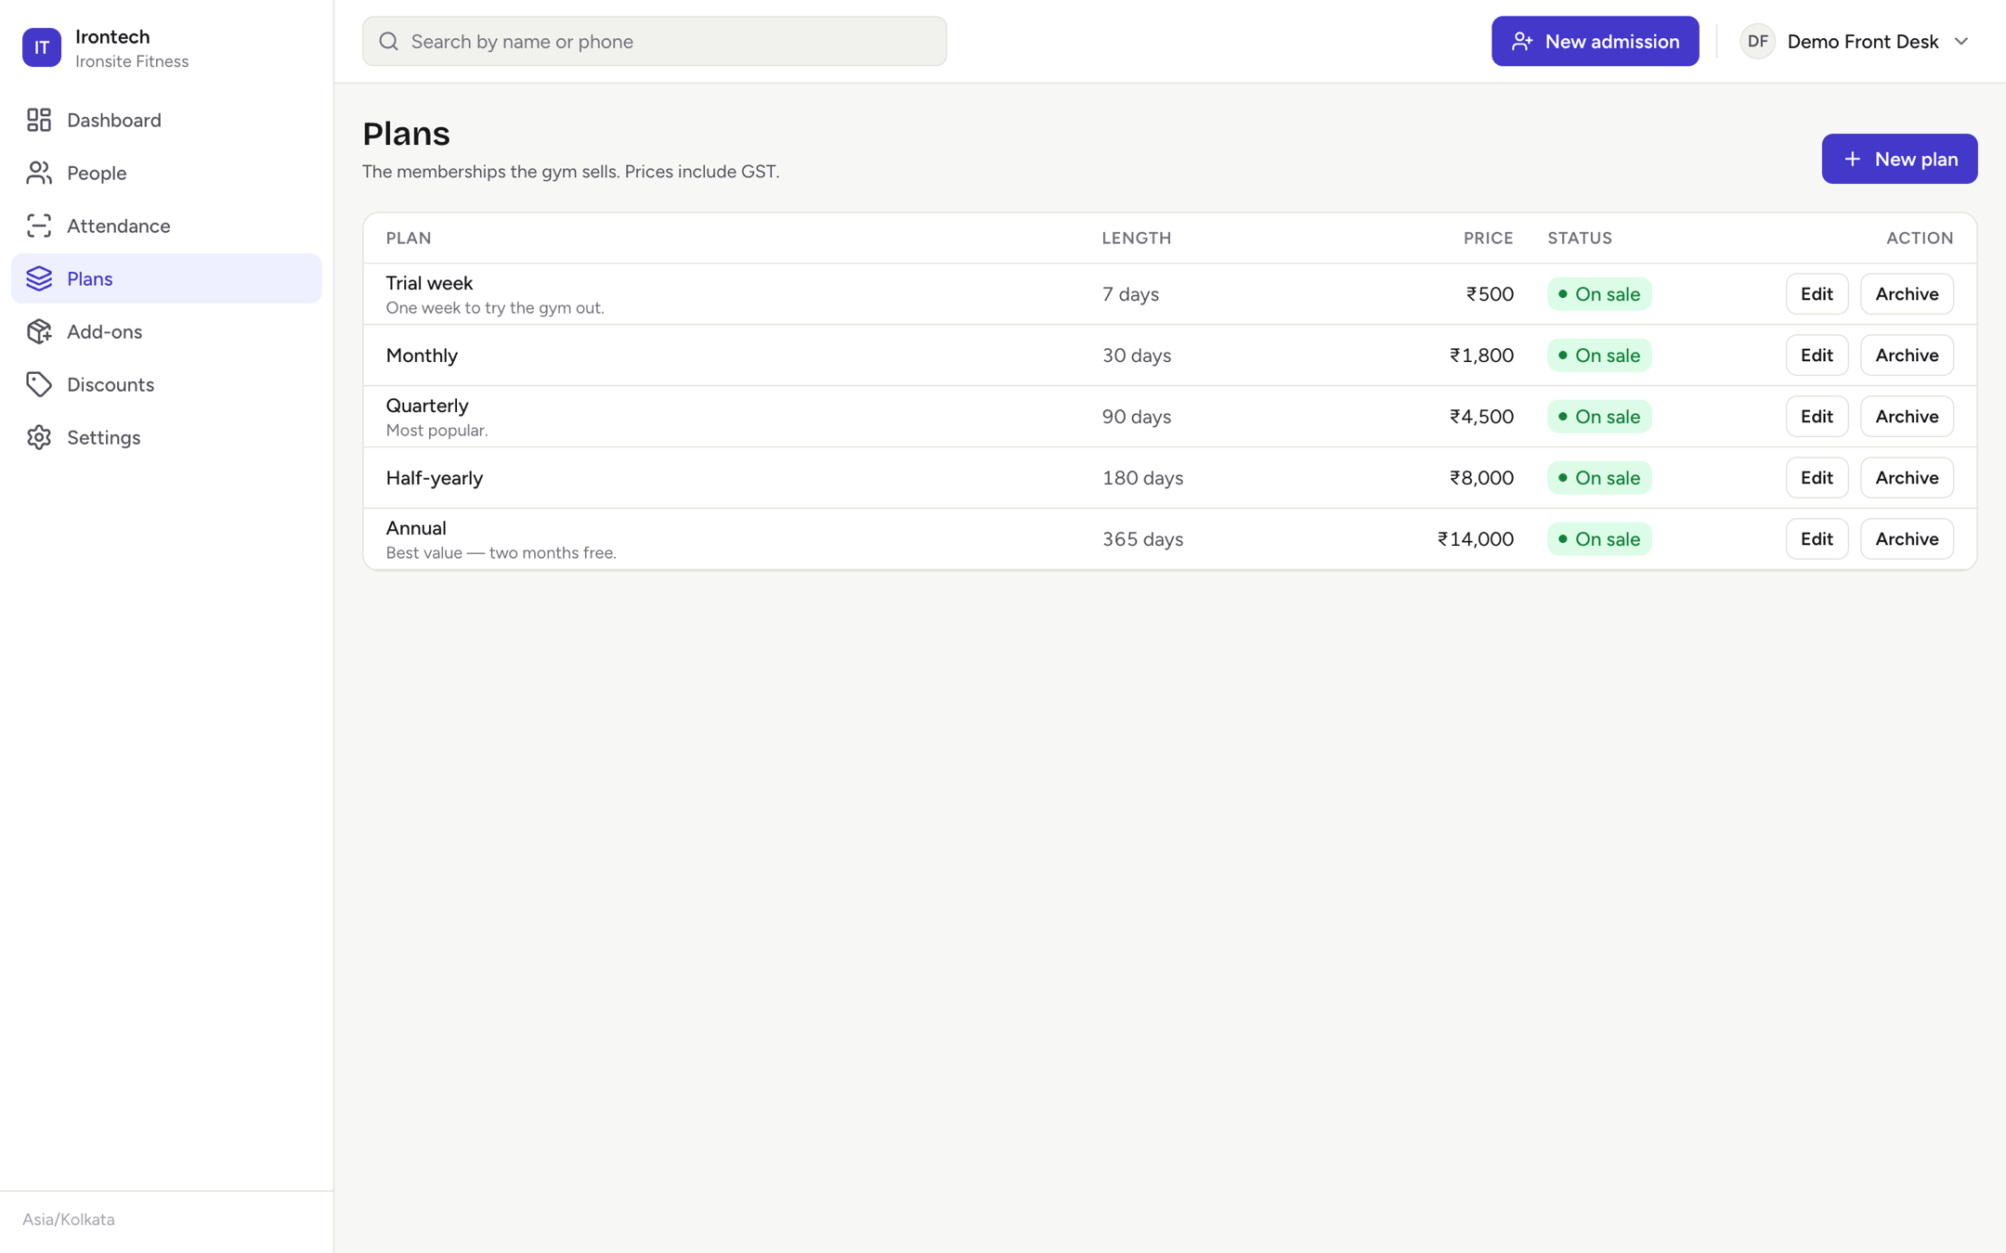Click the Dashboard grid icon

(39, 120)
